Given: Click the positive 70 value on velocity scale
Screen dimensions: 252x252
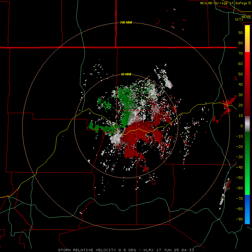Looking at the screenshot, I should click(x=241, y=53).
